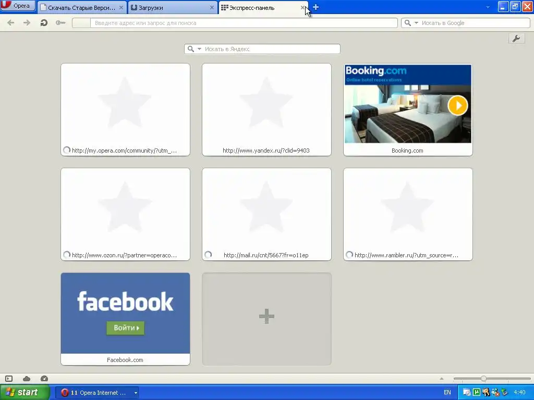Viewport: 534px width, 400px height.
Task: Open the mail.ru speed dial tile
Action: coord(266,214)
